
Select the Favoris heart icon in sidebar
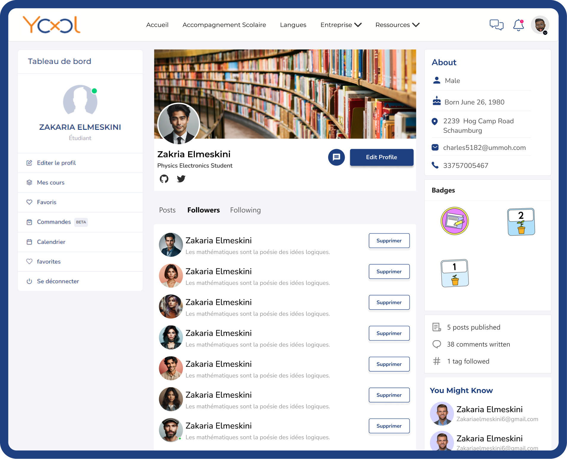pos(29,202)
